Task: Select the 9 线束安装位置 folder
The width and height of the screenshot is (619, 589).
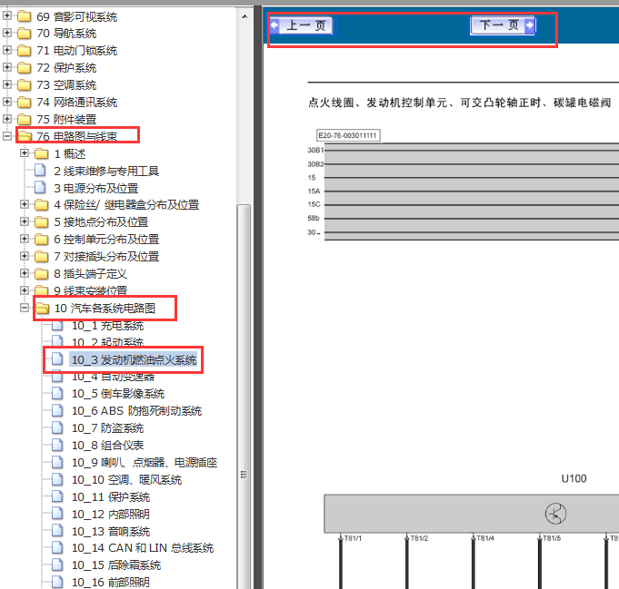Action: 90,290
